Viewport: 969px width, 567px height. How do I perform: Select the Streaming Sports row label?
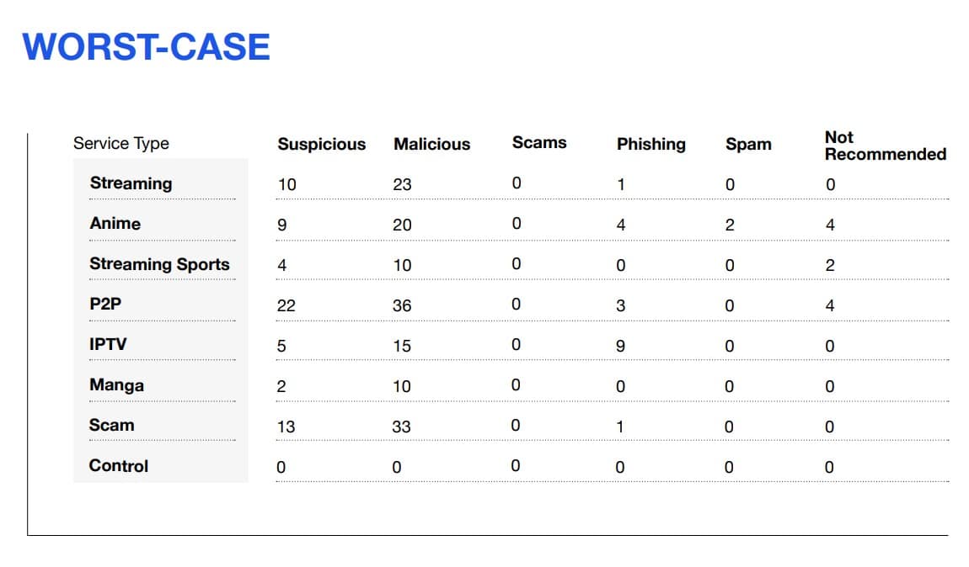coord(159,264)
